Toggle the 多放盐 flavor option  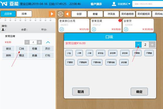101,53
